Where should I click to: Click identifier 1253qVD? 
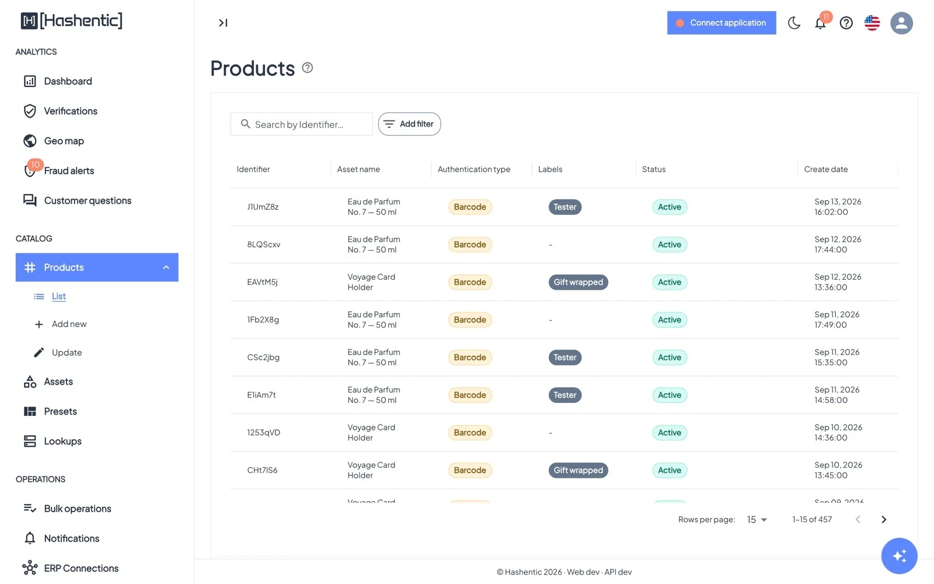264,433
